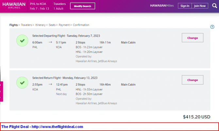Click the PHL to KOA route text

(38, 4)
